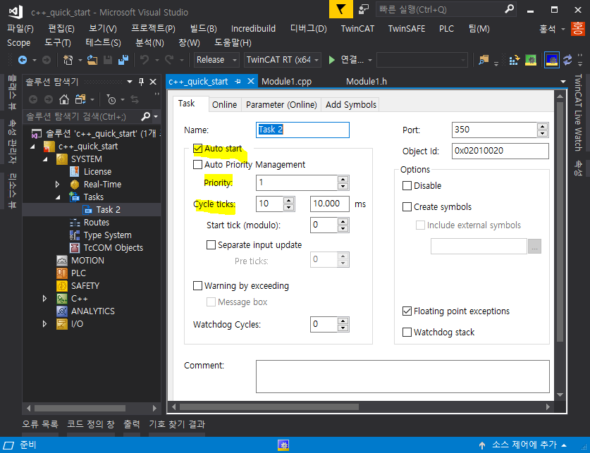Check Separate input update

pos(211,245)
